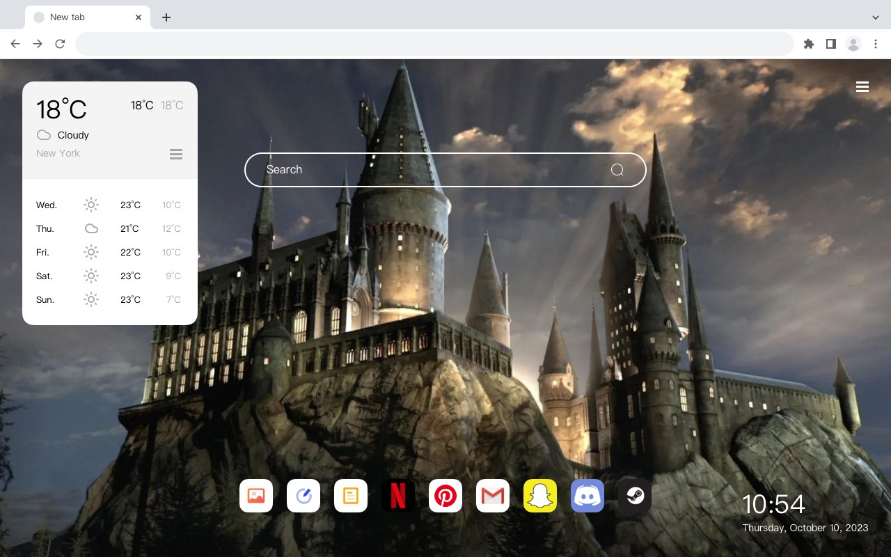
Task: Reload the current page
Action: pos(60,44)
